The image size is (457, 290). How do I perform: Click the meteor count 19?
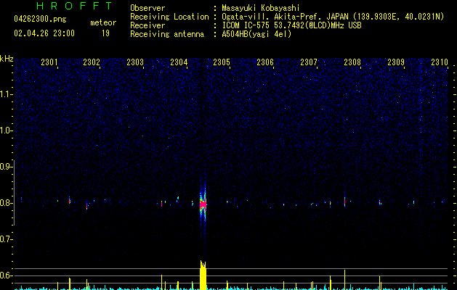coord(105,33)
